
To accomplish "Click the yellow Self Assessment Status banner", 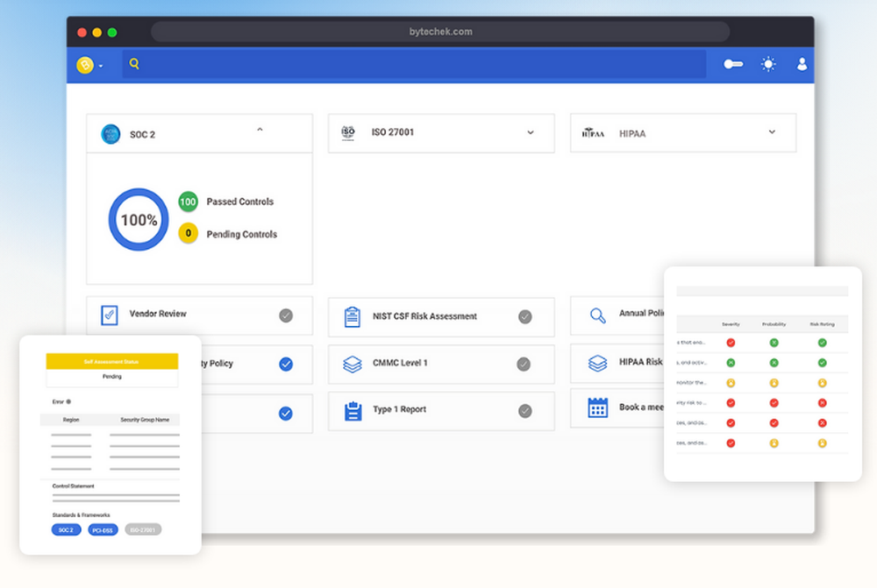I will coord(112,362).
